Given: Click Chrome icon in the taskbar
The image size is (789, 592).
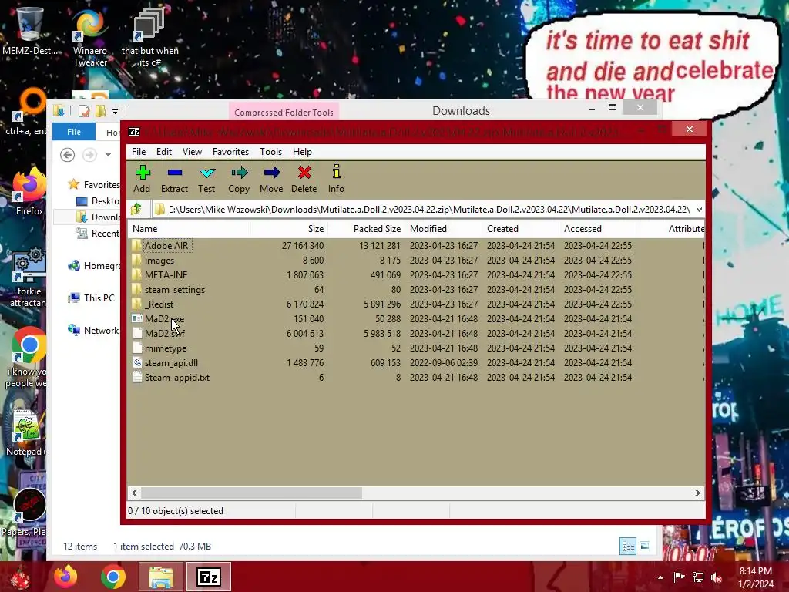Looking at the screenshot, I should (112, 577).
